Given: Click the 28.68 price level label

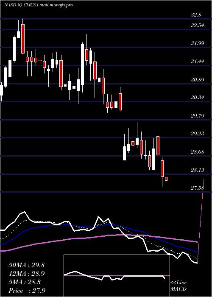Looking at the screenshot, I should [198, 152].
